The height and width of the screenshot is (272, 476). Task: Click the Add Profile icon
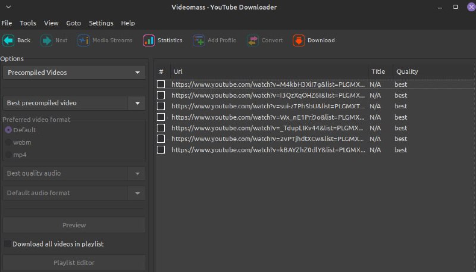[199, 40]
